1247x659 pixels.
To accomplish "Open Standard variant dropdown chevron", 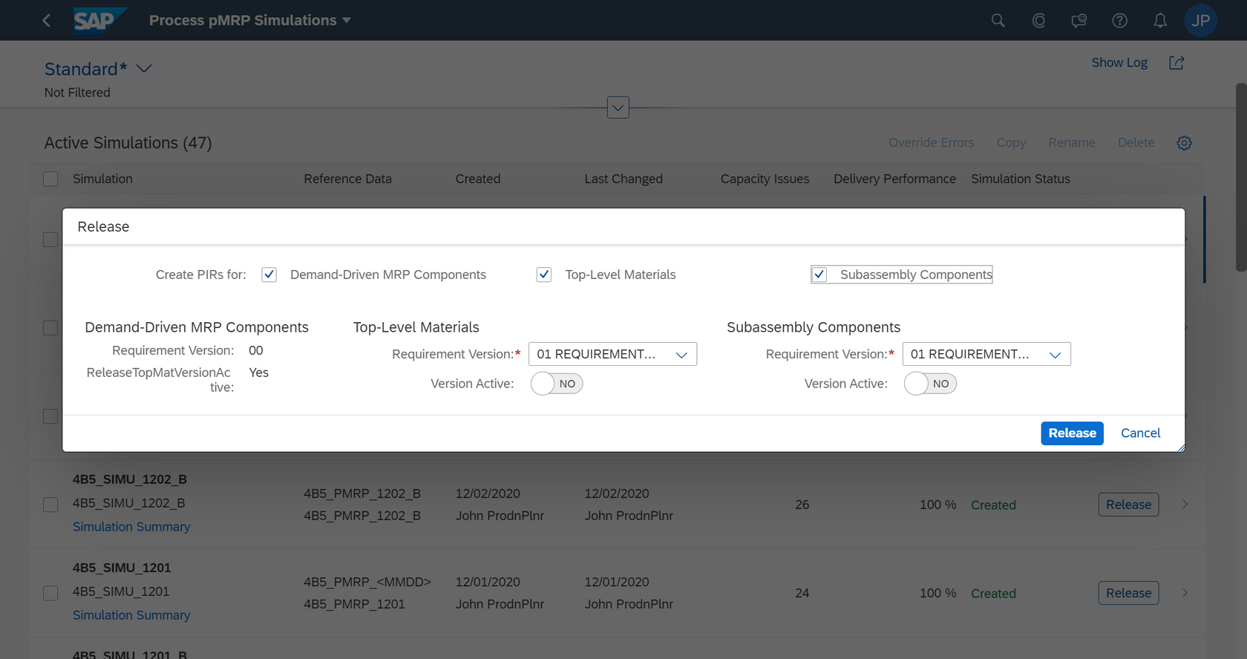I will [x=145, y=69].
